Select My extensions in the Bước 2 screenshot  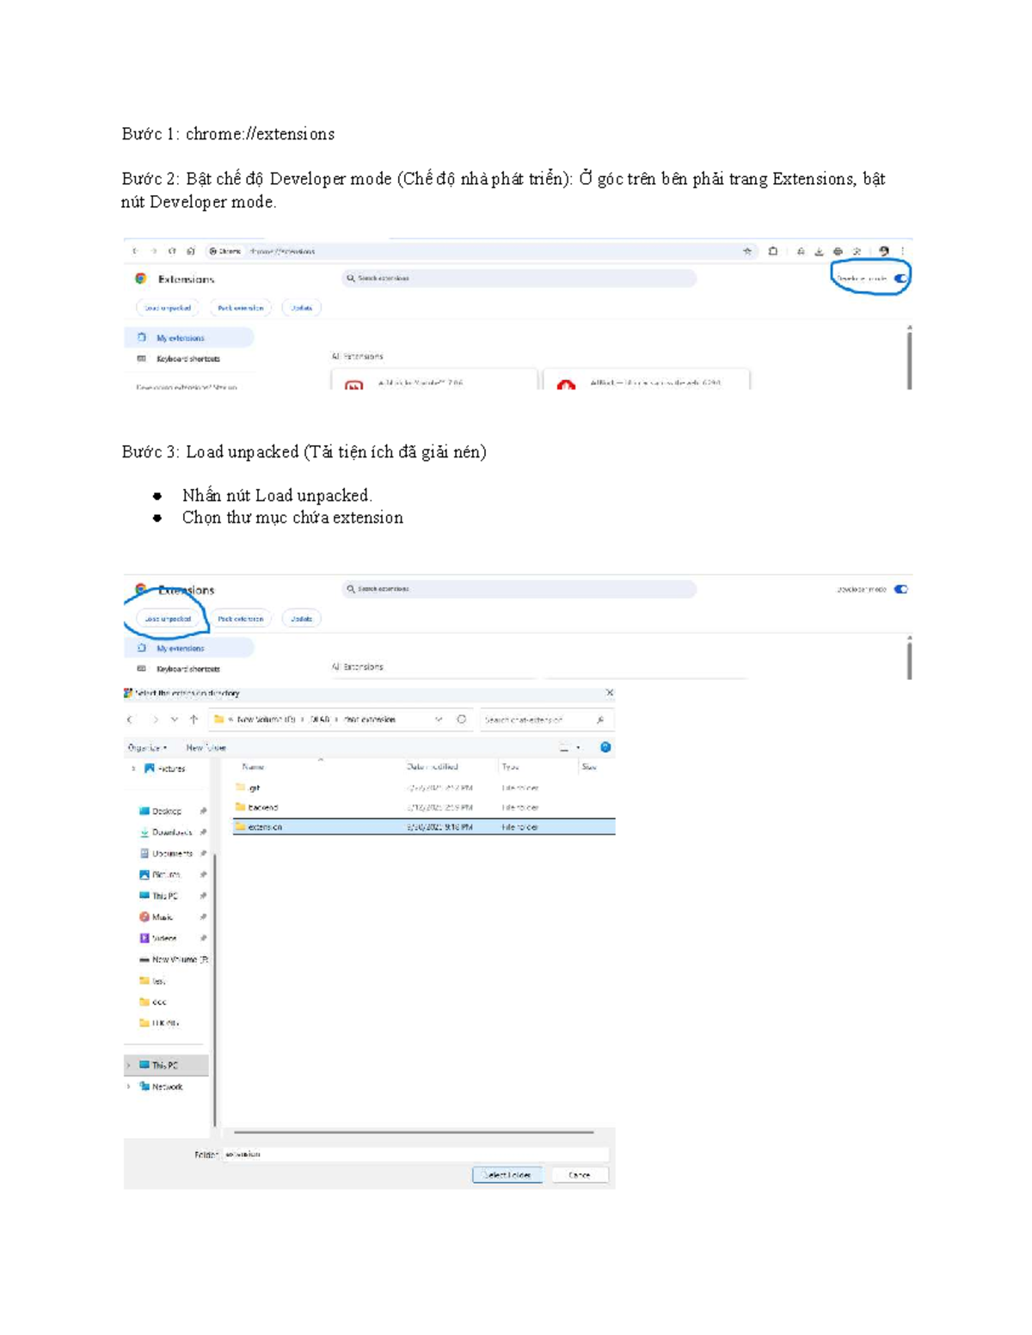click(189, 338)
